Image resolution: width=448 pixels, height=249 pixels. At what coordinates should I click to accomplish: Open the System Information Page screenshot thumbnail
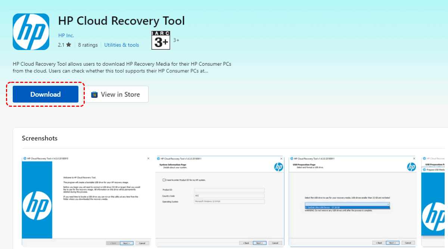pyautogui.click(x=220, y=201)
